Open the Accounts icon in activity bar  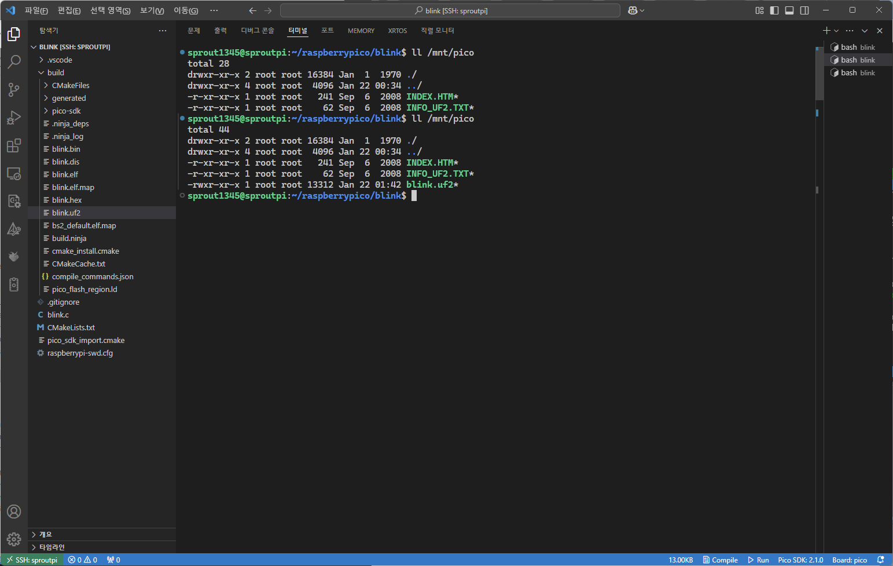tap(14, 512)
